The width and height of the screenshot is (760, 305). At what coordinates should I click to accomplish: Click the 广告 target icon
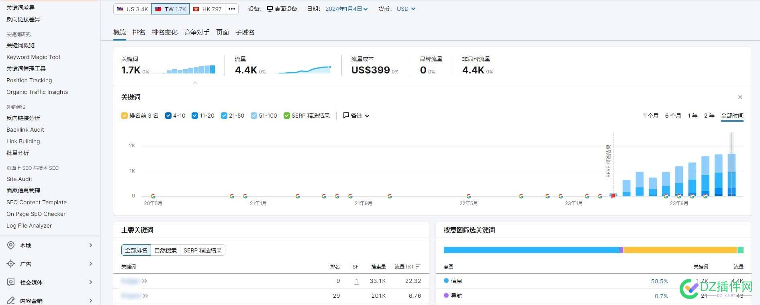tap(11, 264)
